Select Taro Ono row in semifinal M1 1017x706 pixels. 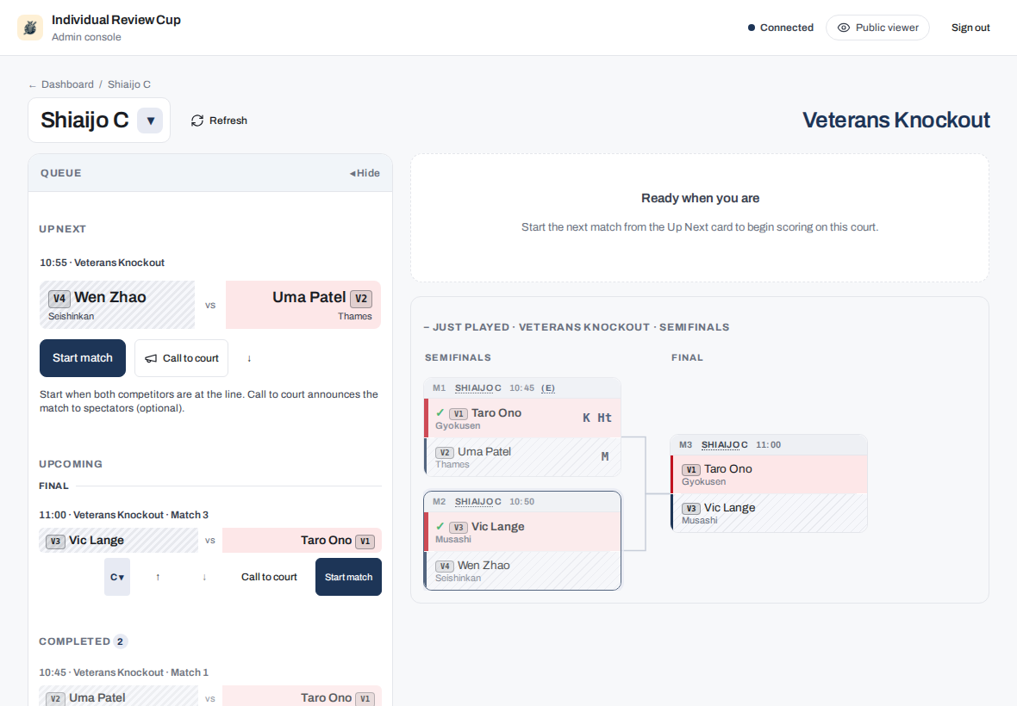coord(523,418)
